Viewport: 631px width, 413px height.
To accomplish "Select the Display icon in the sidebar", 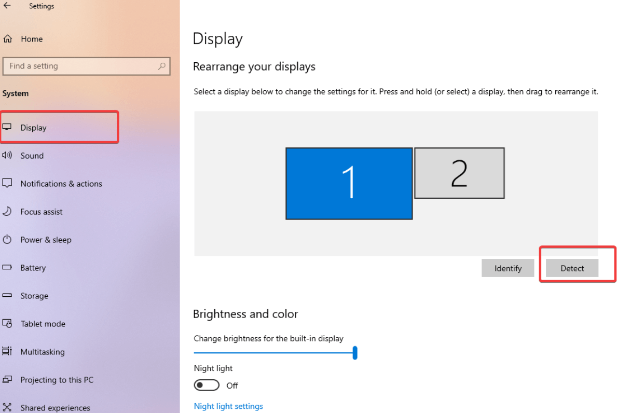I will 11,127.
